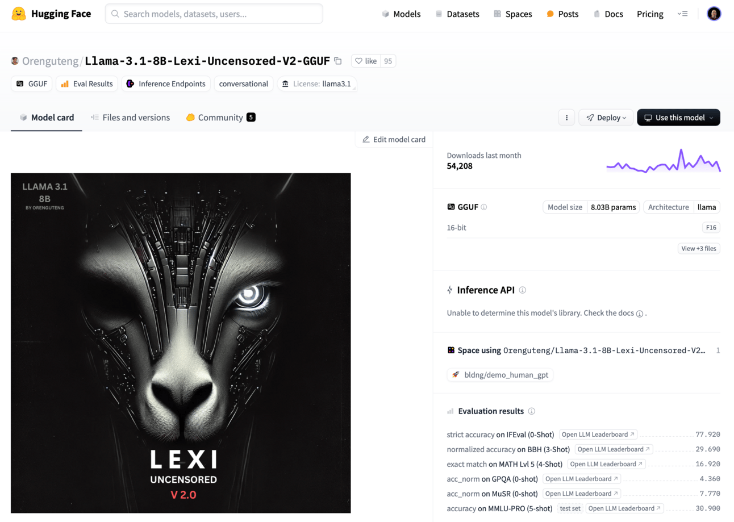Click the Evaluation results bar chart icon
The width and height of the screenshot is (734, 522).
(x=451, y=411)
